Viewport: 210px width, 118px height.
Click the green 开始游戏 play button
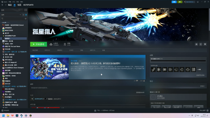(39, 44)
